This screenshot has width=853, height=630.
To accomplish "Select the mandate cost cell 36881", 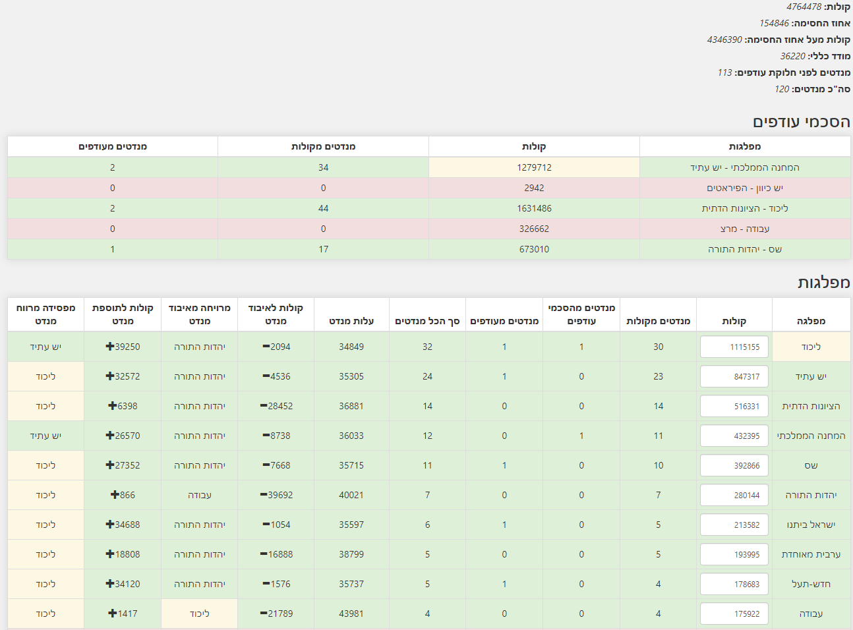I will pos(351,406).
